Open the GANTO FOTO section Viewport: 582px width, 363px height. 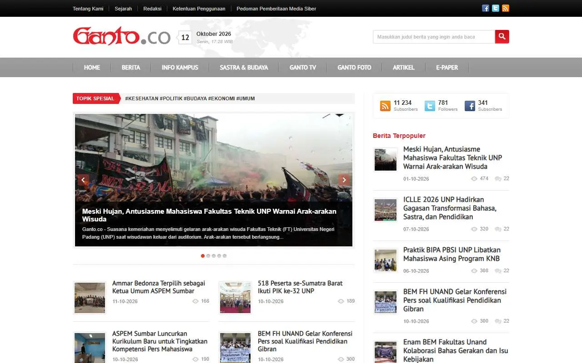pyautogui.click(x=354, y=67)
